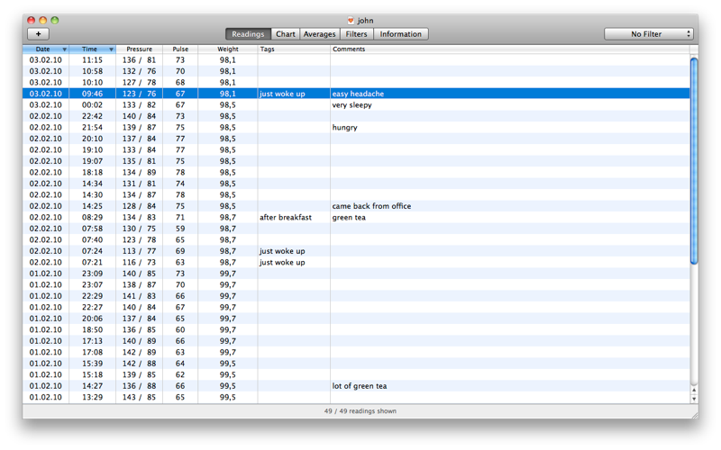
Task: Select the reading at 13:29
Action: tap(356, 398)
